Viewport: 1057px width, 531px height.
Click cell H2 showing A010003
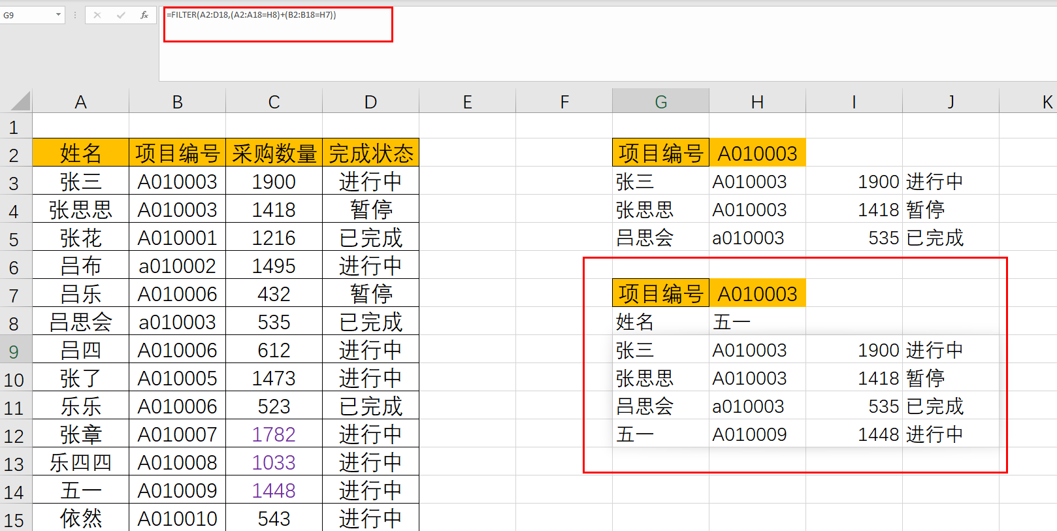(x=757, y=153)
